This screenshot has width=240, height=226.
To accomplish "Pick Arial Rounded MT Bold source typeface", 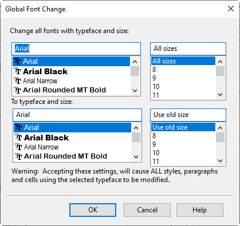I will [x=72, y=90].
